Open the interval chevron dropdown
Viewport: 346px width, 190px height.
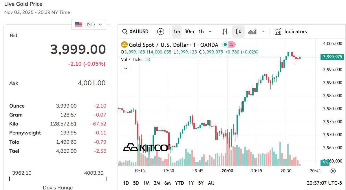(x=210, y=32)
